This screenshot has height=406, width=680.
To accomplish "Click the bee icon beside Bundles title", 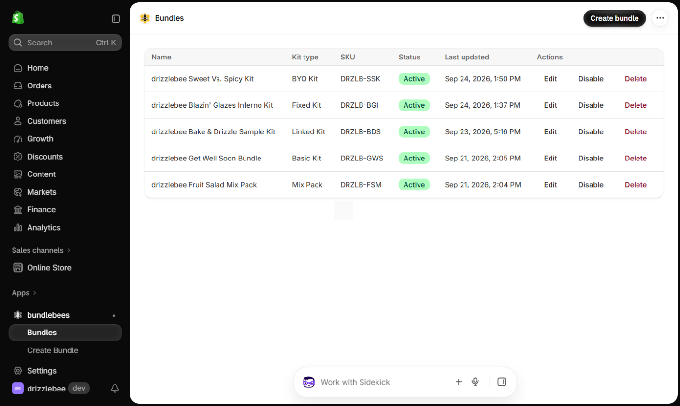I will [145, 18].
